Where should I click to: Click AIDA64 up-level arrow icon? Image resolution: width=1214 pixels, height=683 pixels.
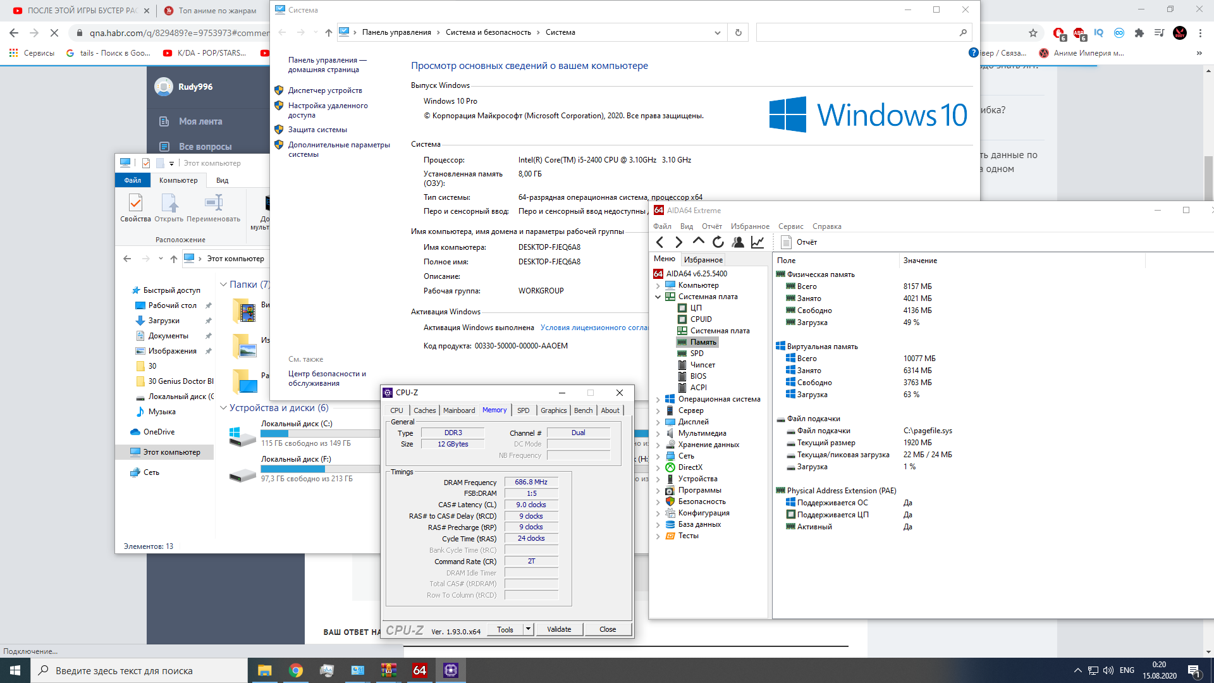click(698, 242)
